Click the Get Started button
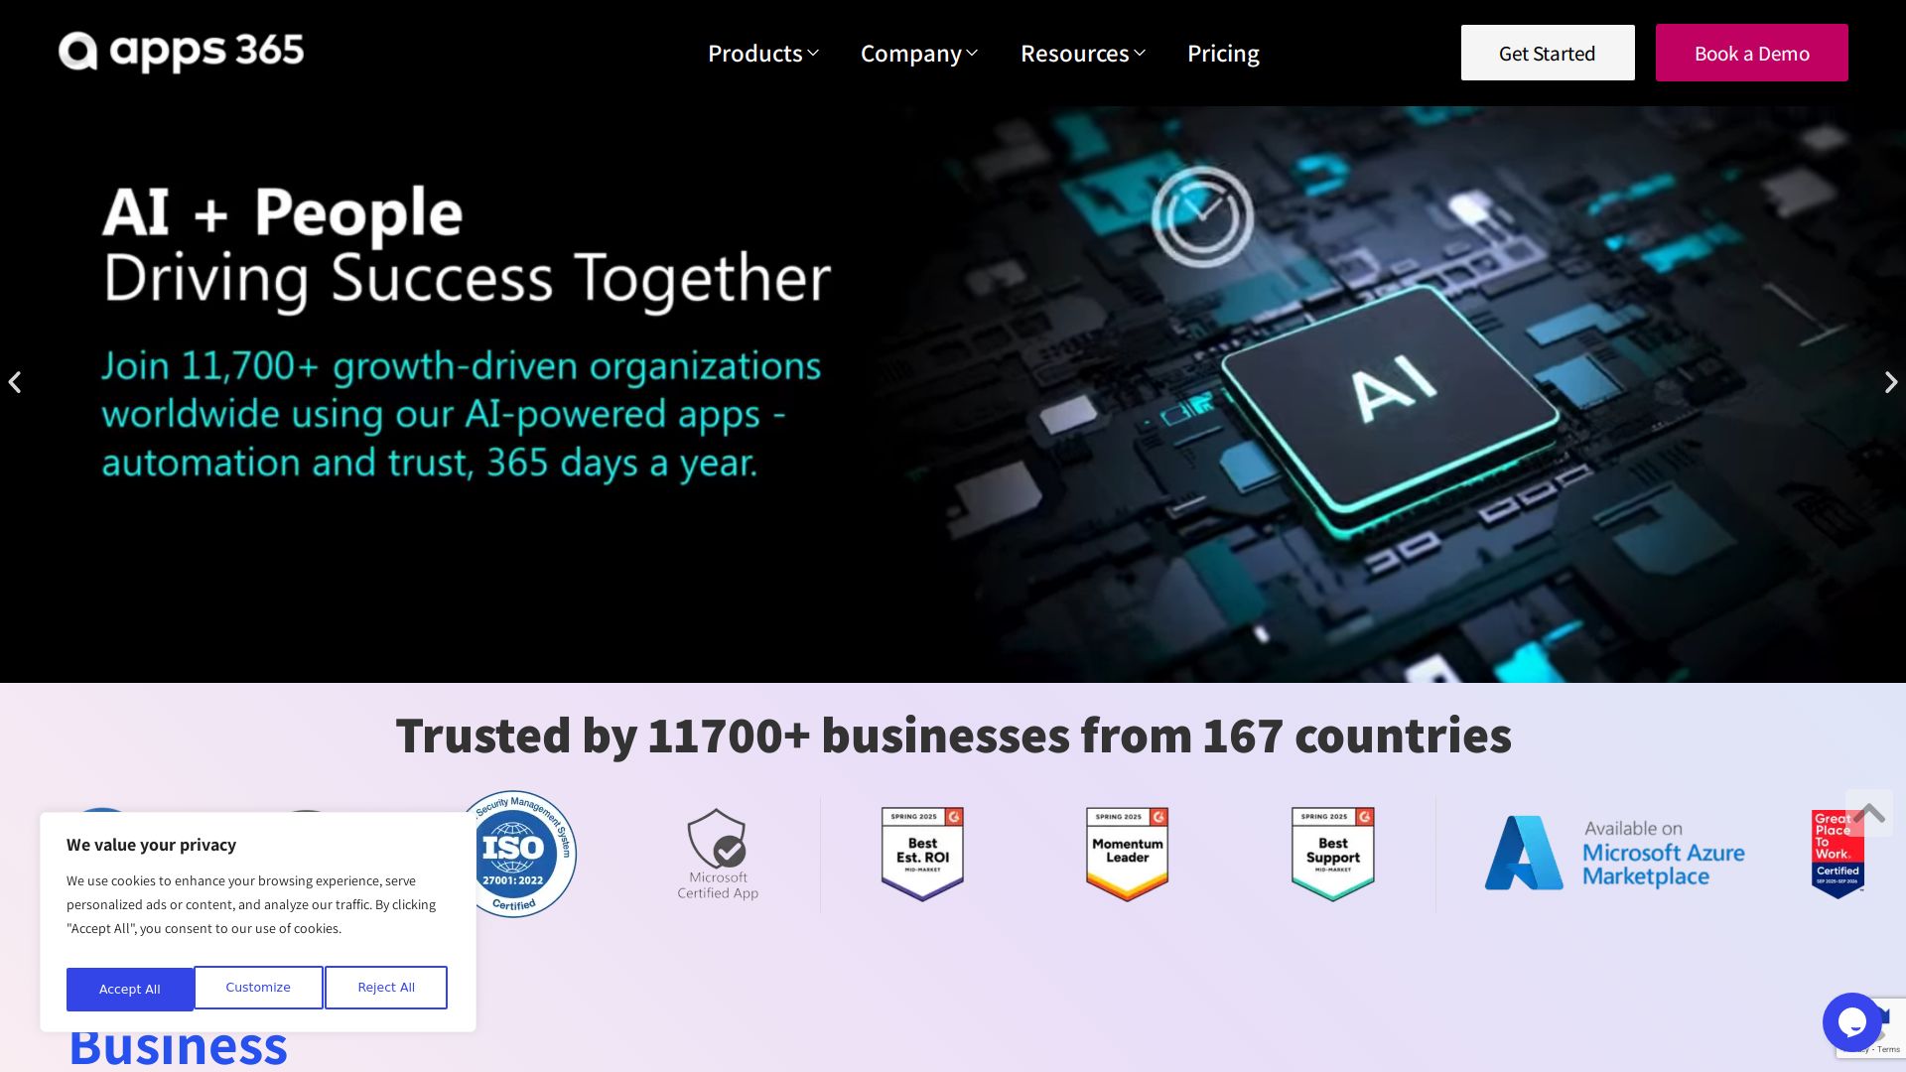Image resolution: width=1906 pixels, height=1072 pixels. pyautogui.click(x=1548, y=53)
